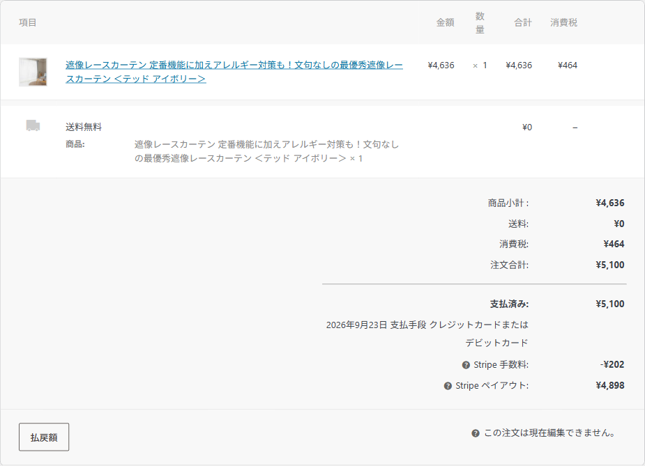Select the item tax ¥464 in product row
Image resolution: width=645 pixels, height=466 pixels.
click(568, 65)
